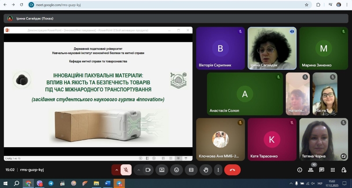352x188 pixels.
Task: Show the participants list
Action: pos(311,170)
